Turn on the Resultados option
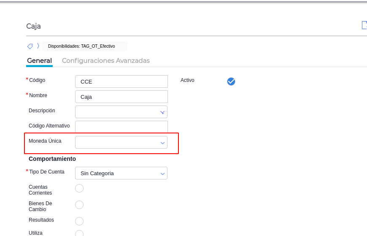Image resolution: width=367 pixels, height=236 pixels. pos(79,221)
